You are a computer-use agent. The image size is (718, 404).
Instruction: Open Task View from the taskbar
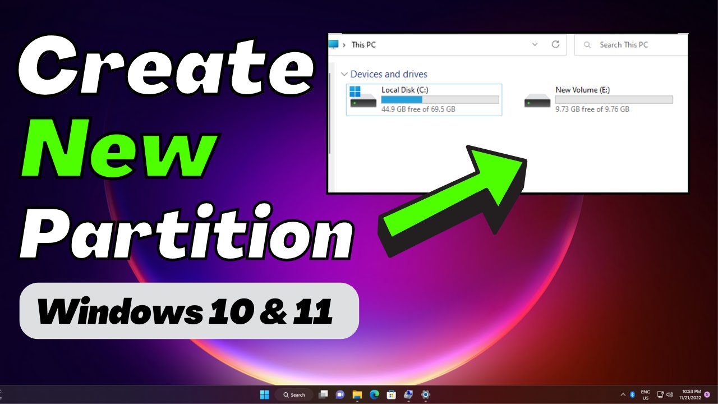click(x=323, y=394)
